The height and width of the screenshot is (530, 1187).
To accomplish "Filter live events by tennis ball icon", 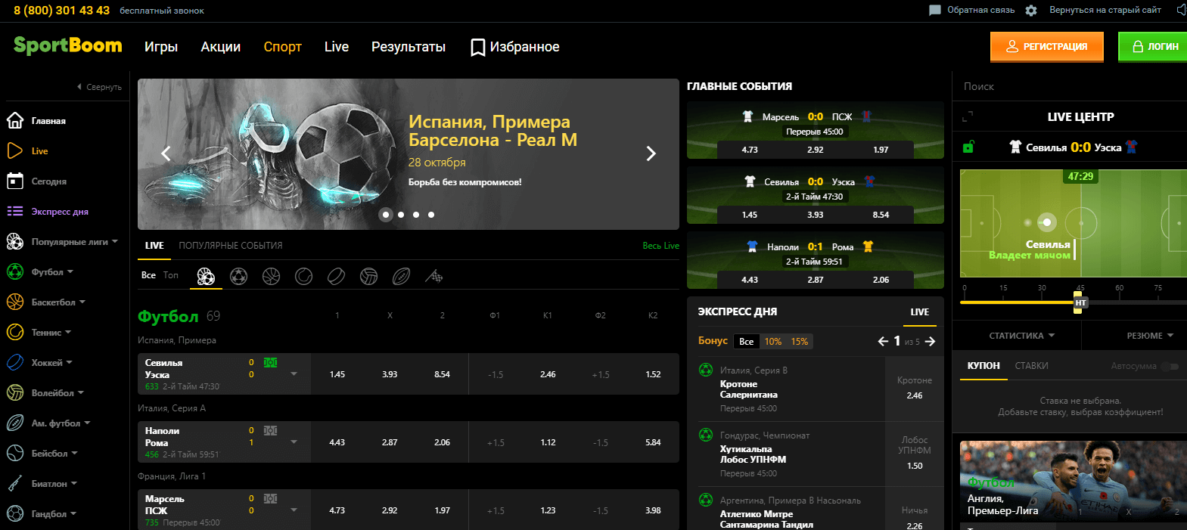I will [303, 277].
